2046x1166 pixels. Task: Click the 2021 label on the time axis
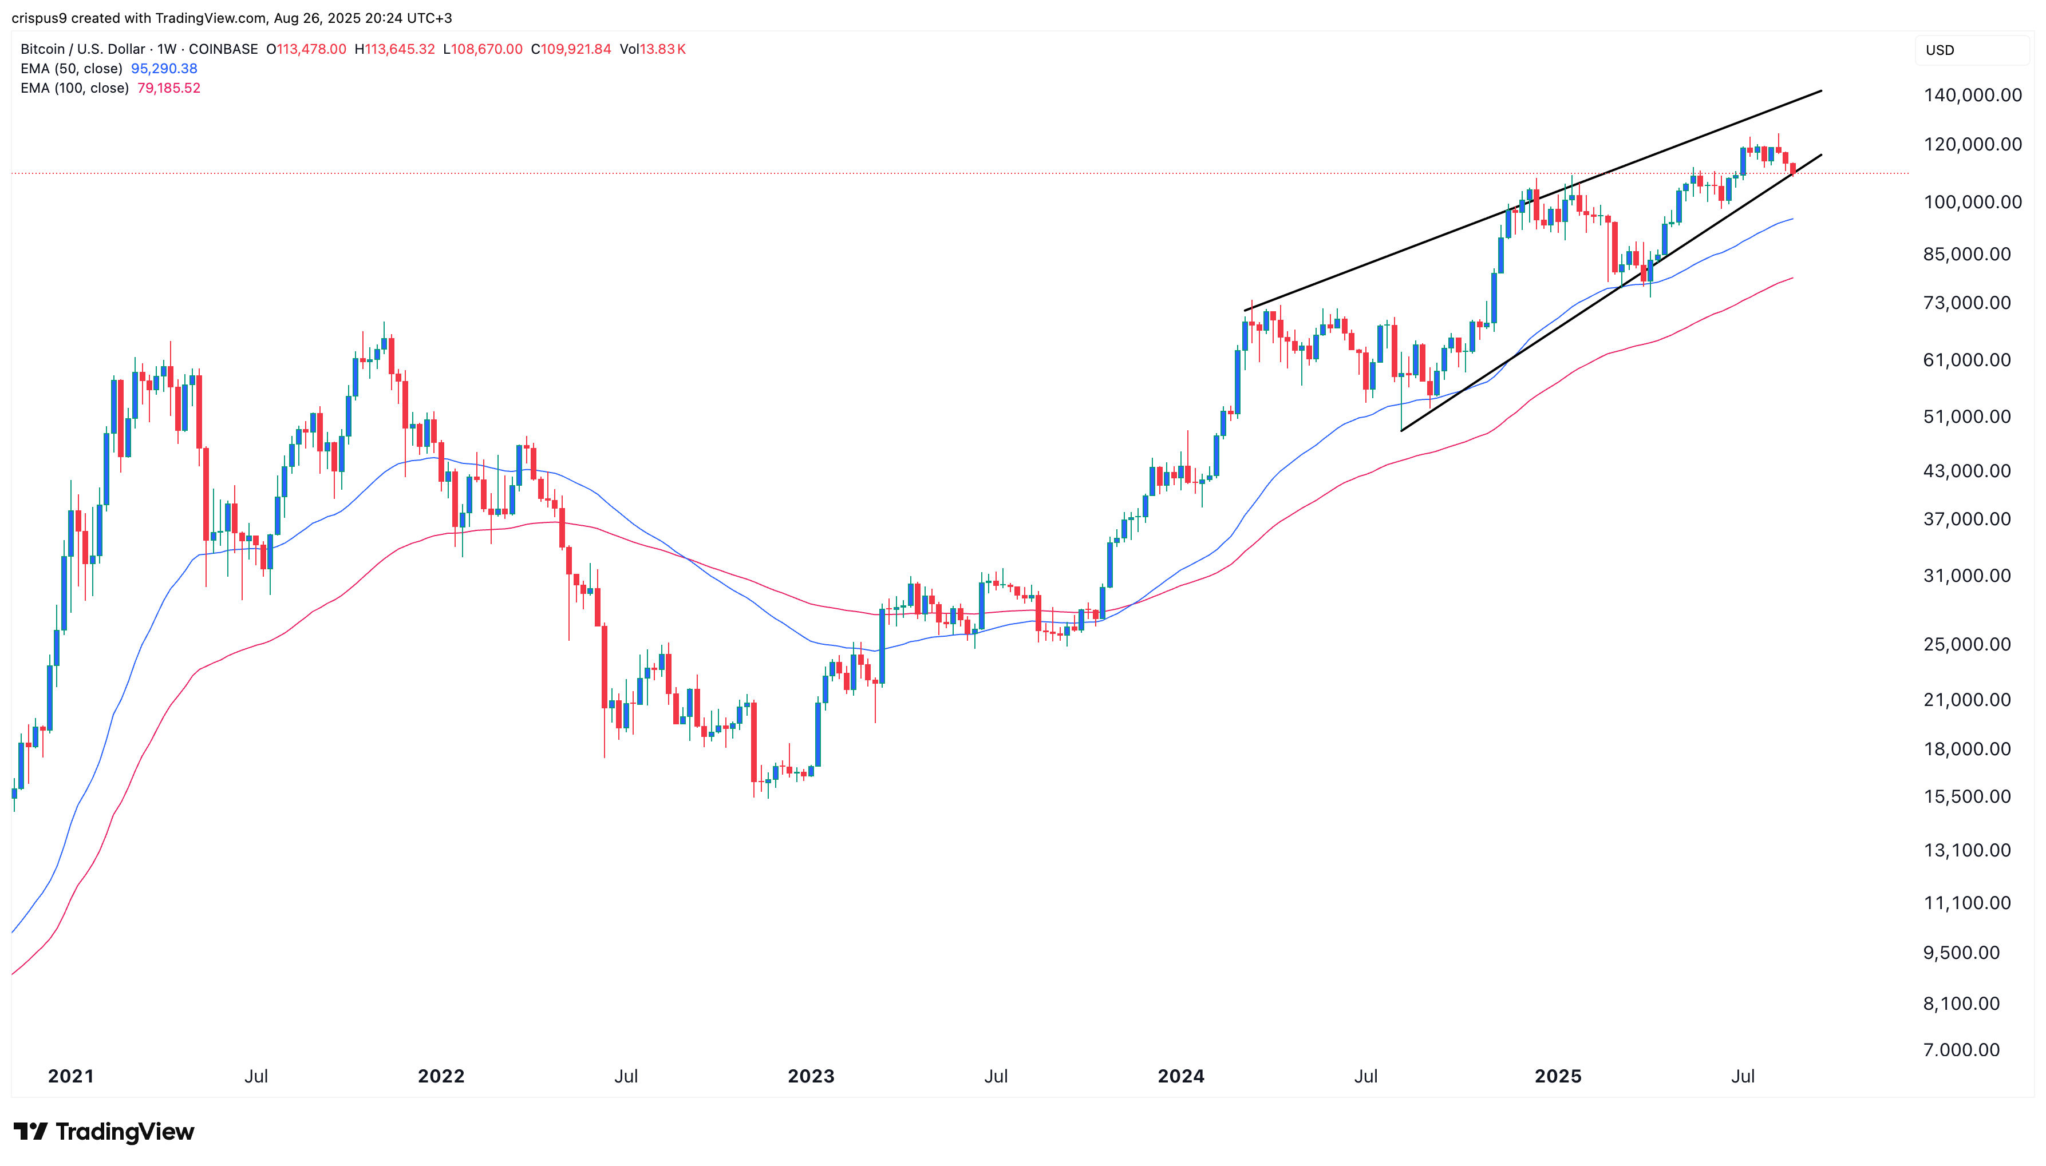[70, 1076]
